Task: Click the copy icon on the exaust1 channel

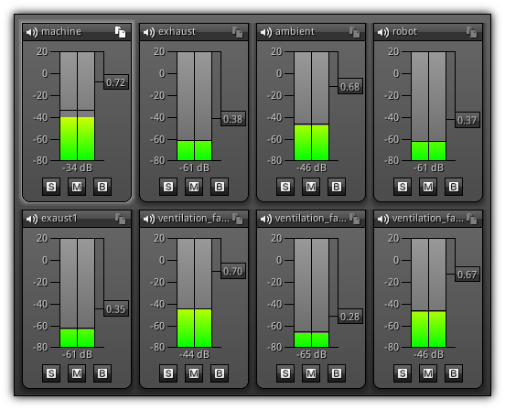Action: [x=121, y=219]
